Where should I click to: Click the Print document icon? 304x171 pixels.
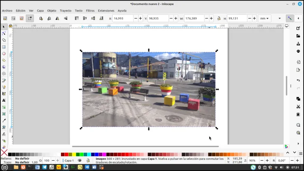coord(298,52)
